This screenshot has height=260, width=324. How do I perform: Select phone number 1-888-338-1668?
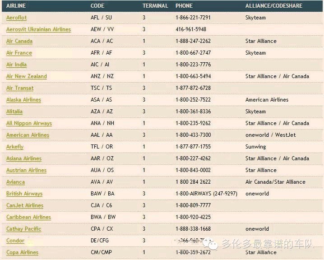pyautogui.click(x=193, y=229)
